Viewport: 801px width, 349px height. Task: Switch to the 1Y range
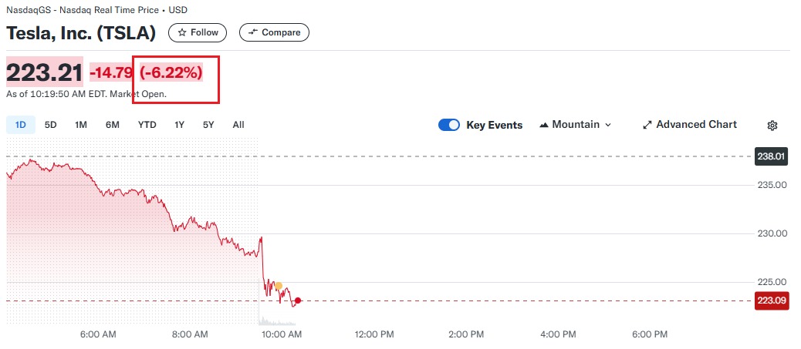coord(179,125)
